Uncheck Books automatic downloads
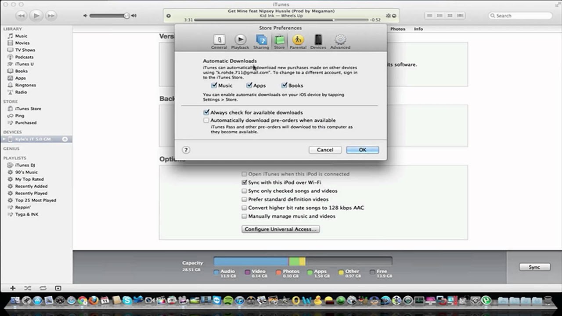 tap(285, 86)
